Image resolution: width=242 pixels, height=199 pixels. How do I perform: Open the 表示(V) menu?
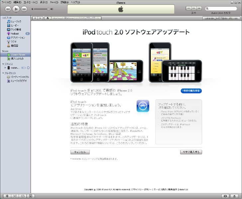pyautogui.click(x=44, y=2)
